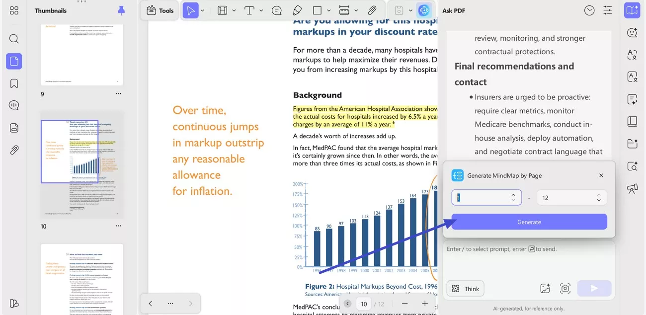Click the attachment paperclip in top toolbar
The height and width of the screenshot is (315, 646).
click(372, 10)
